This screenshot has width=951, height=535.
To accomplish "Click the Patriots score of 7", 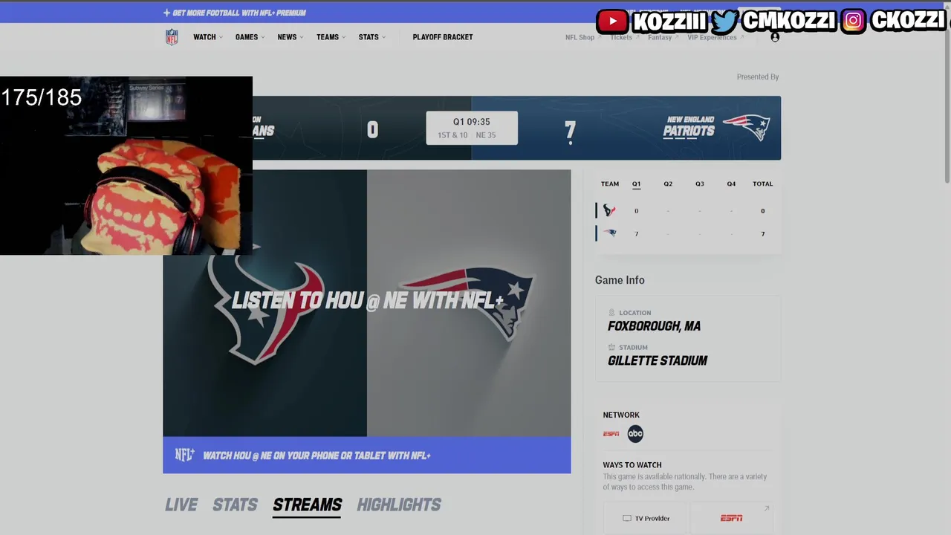I will coord(570,131).
